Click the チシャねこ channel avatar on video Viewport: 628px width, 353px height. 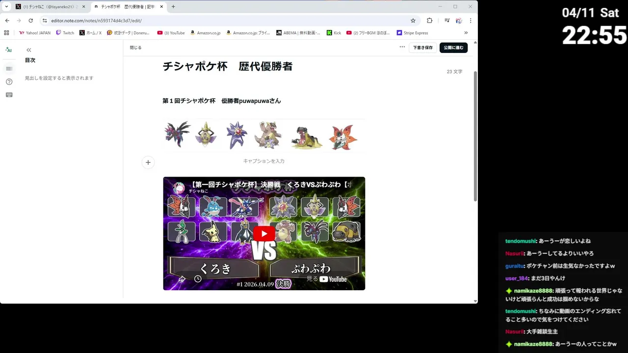pyautogui.click(x=179, y=187)
